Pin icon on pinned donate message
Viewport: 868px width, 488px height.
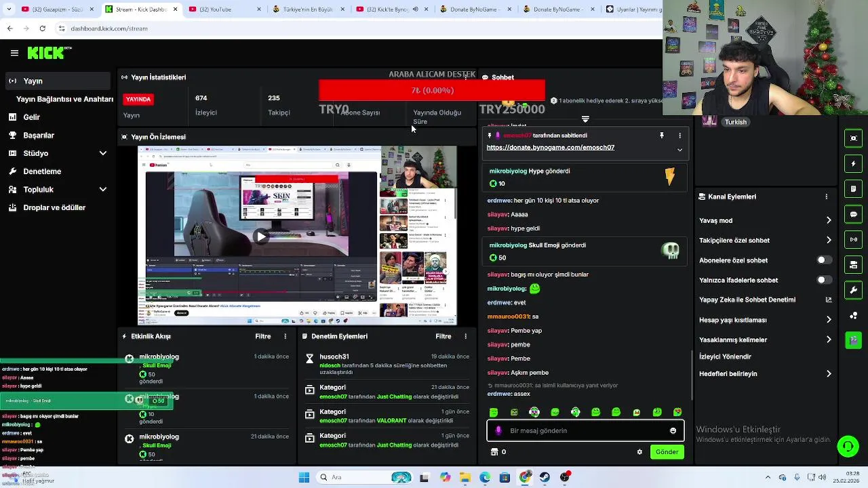662,136
